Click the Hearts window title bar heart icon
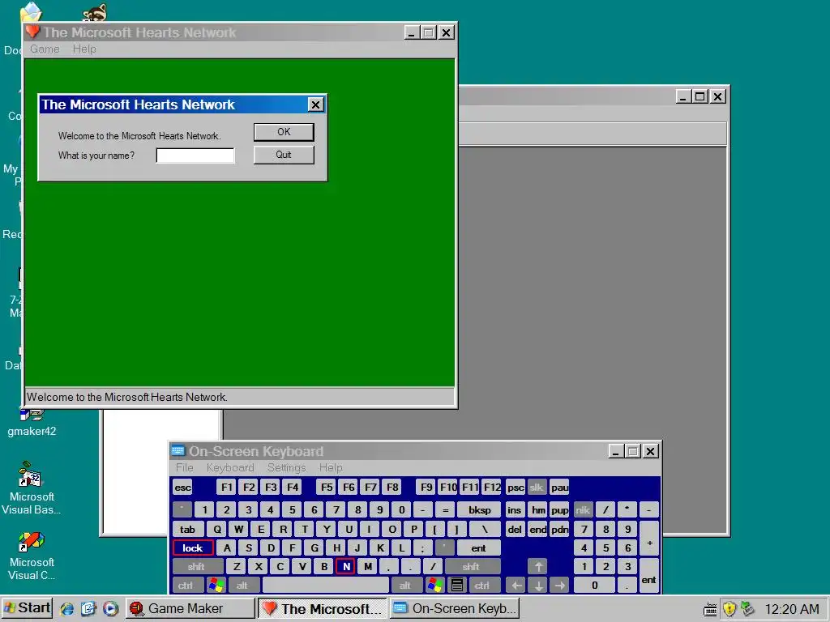Image resolution: width=830 pixels, height=622 pixels. [32, 32]
